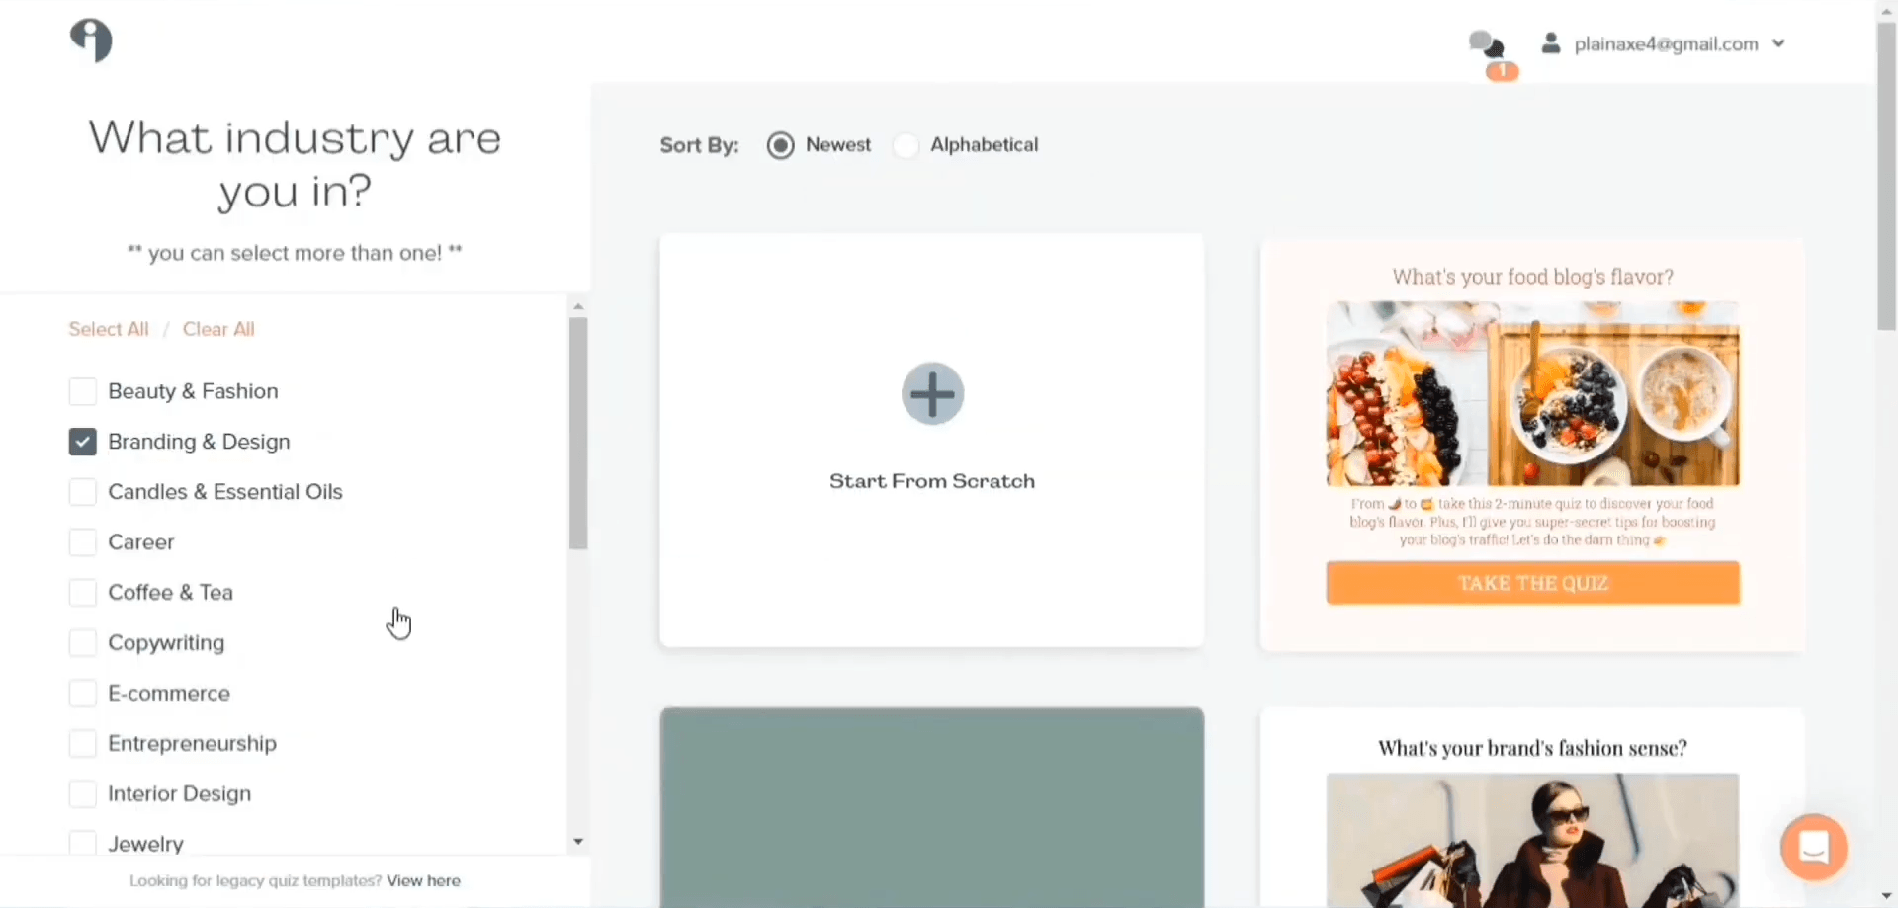
Task: Uncheck the Branding & Design checkbox
Action: [x=83, y=442]
